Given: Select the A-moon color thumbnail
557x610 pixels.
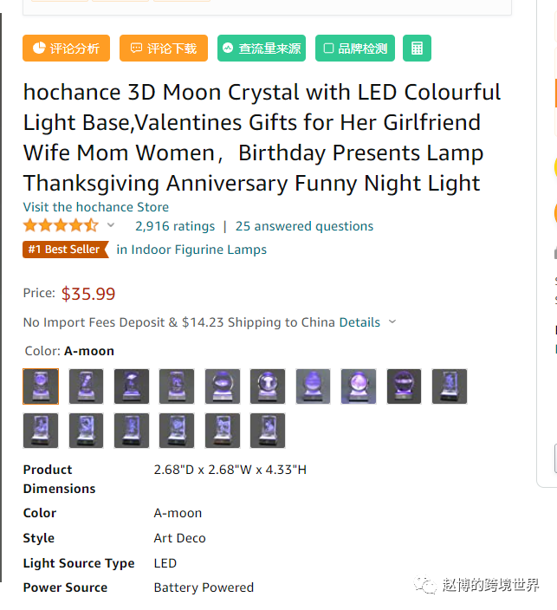Looking at the screenshot, I should pos(41,386).
